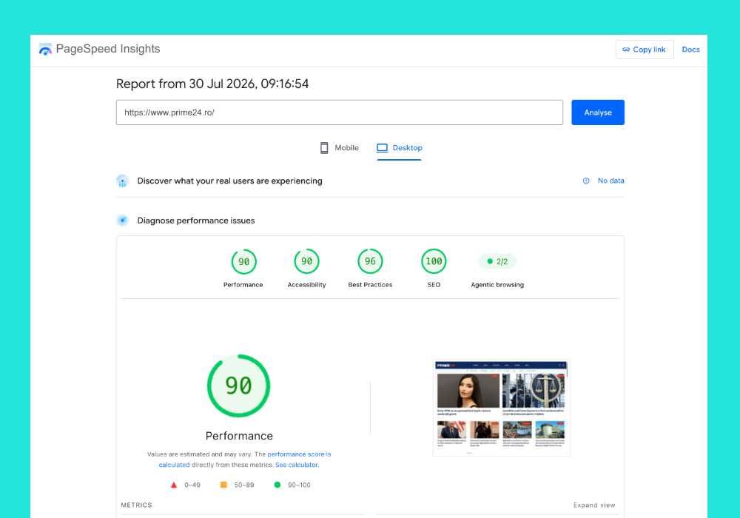The height and width of the screenshot is (518, 740).
Task: Click the desktop monitor icon
Action: tap(383, 148)
